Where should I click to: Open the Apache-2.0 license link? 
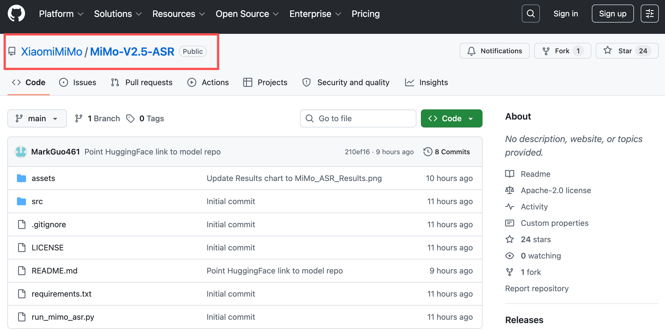point(556,190)
